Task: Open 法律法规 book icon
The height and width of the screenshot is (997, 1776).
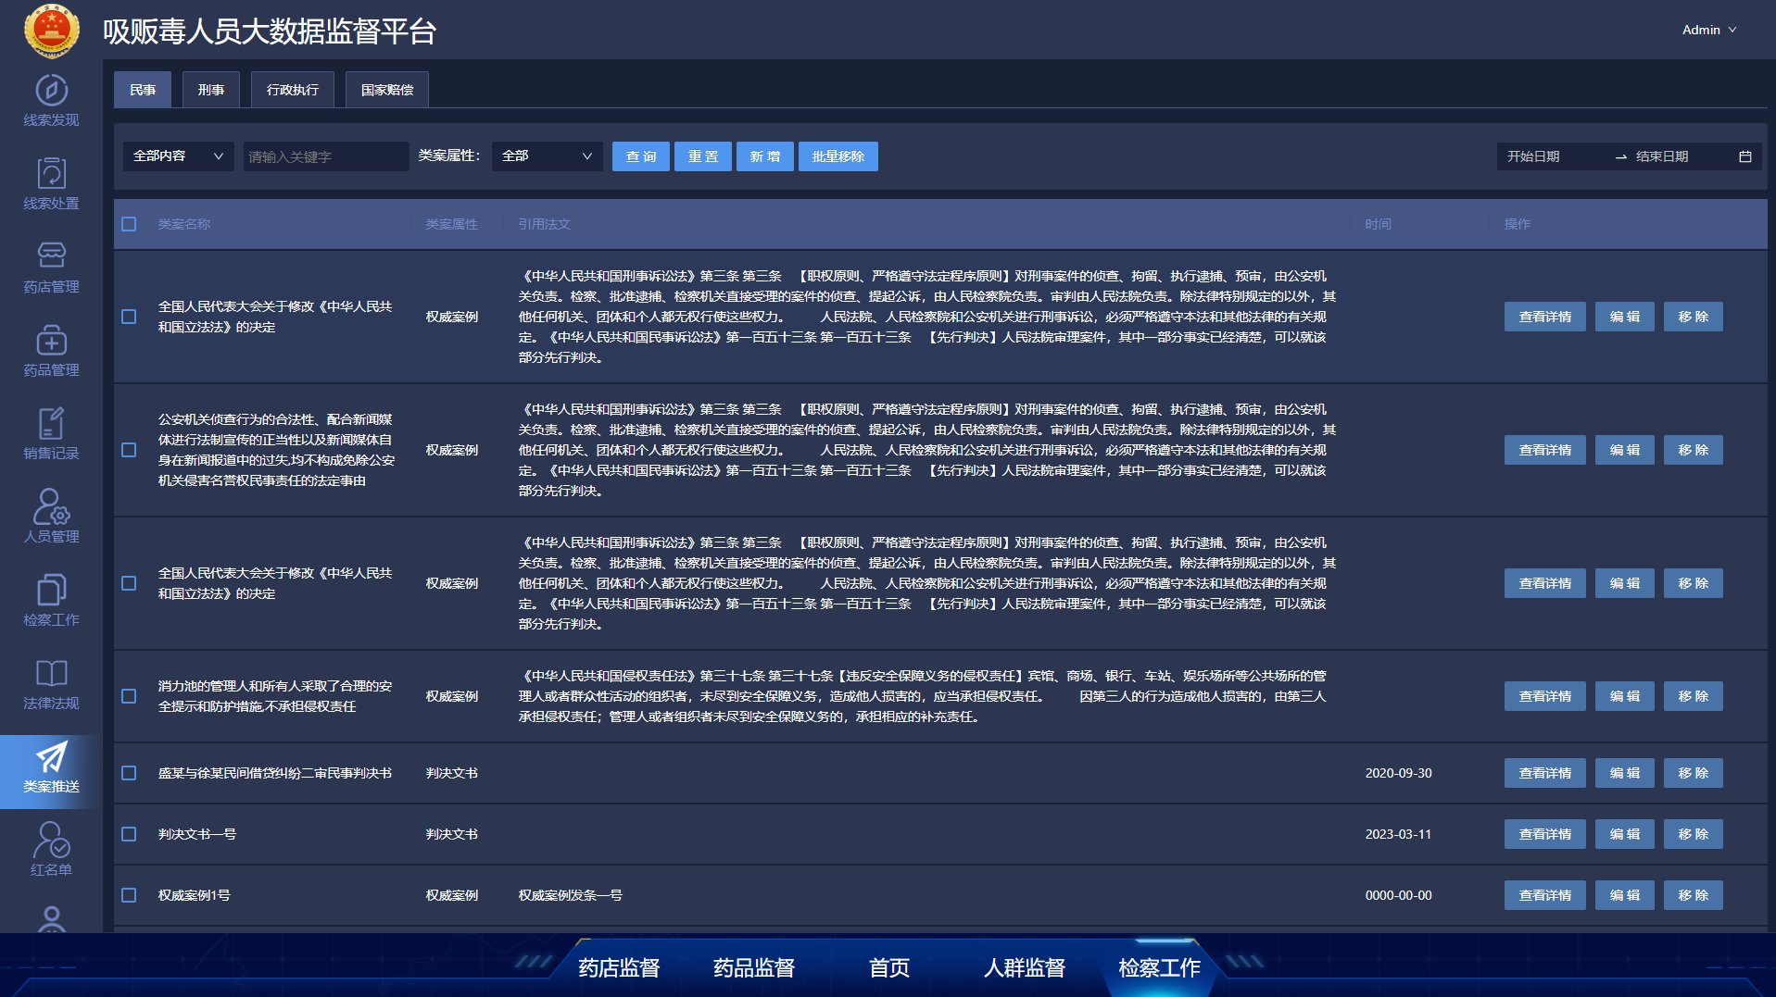Action: click(51, 674)
